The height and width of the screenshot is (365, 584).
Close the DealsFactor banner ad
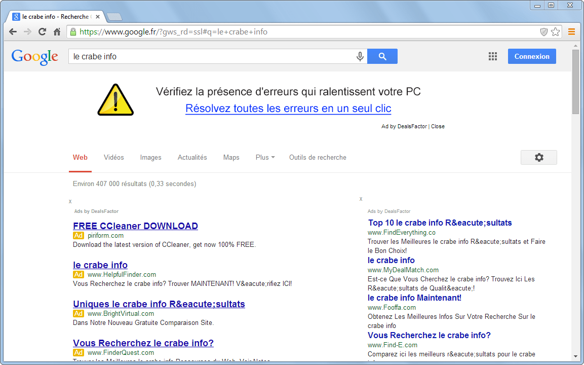pos(438,126)
